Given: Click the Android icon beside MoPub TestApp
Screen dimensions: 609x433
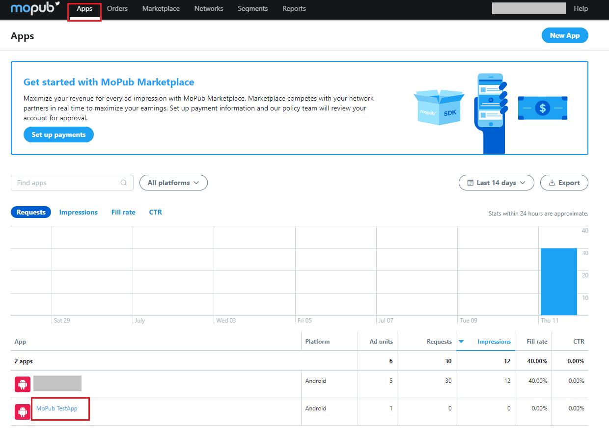Looking at the screenshot, I should coord(23,411).
